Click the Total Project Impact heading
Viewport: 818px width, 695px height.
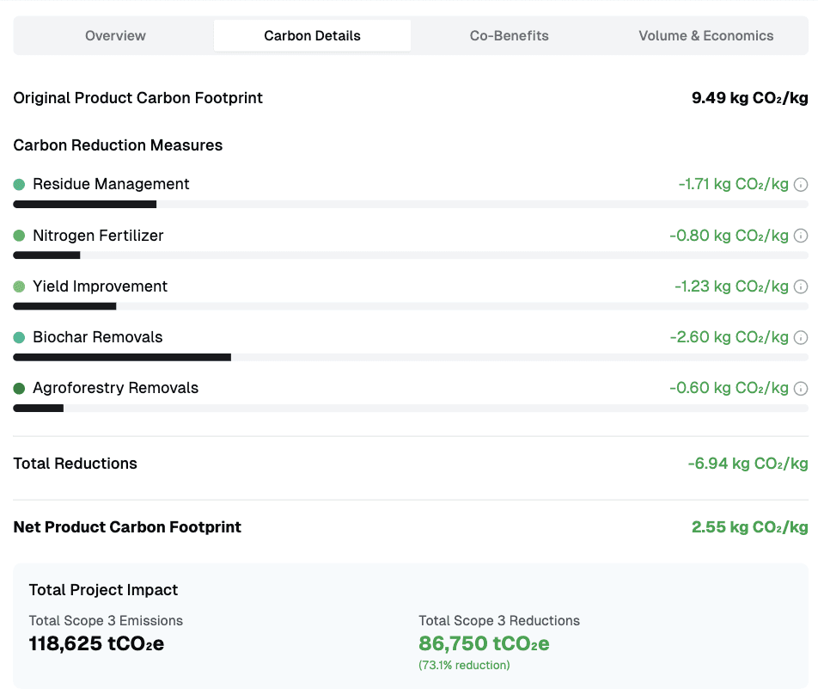103,589
